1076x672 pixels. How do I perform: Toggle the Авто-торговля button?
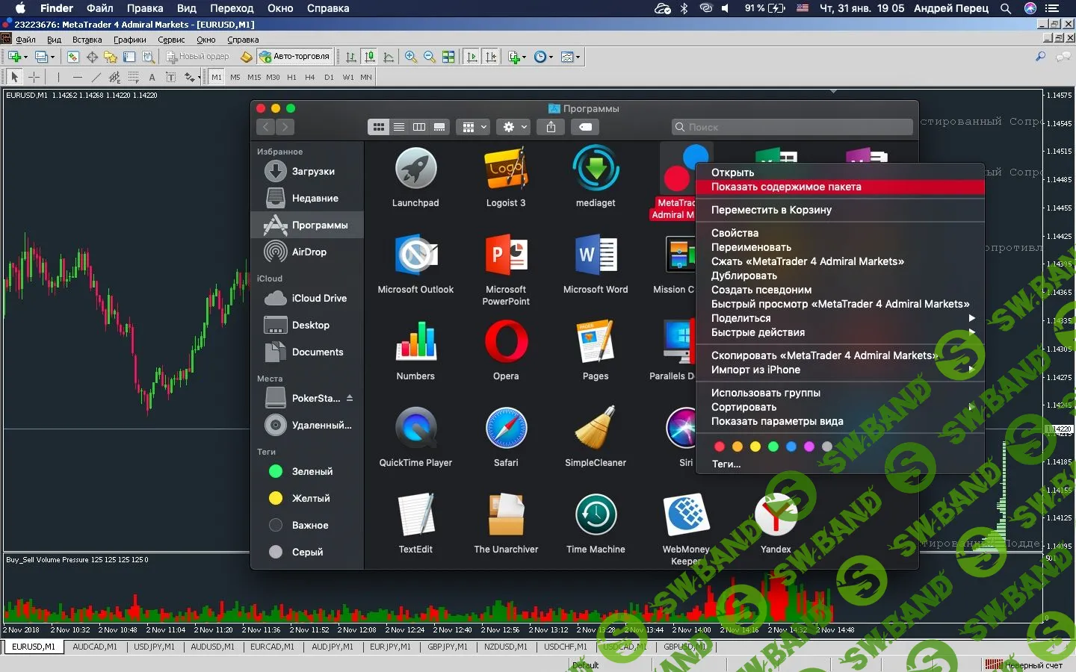coord(294,57)
